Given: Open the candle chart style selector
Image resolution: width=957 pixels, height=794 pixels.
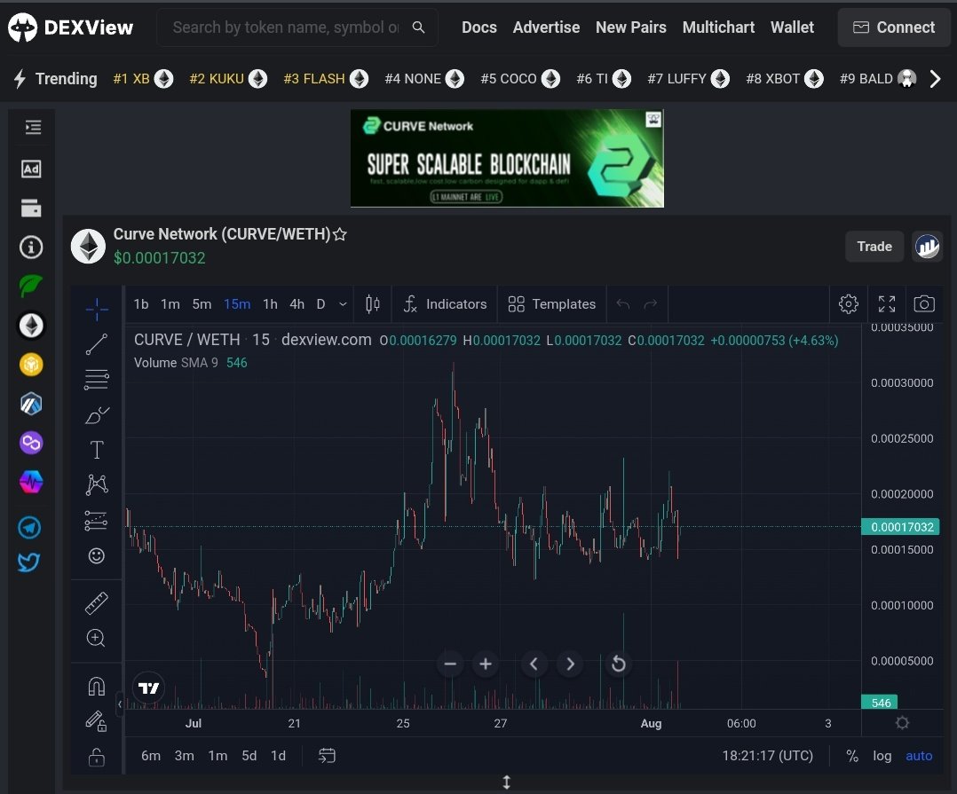Looking at the screenshot, I should [372, 303].
